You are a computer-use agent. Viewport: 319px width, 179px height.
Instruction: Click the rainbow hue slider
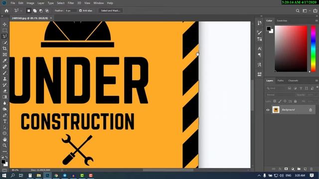point(314,49)
